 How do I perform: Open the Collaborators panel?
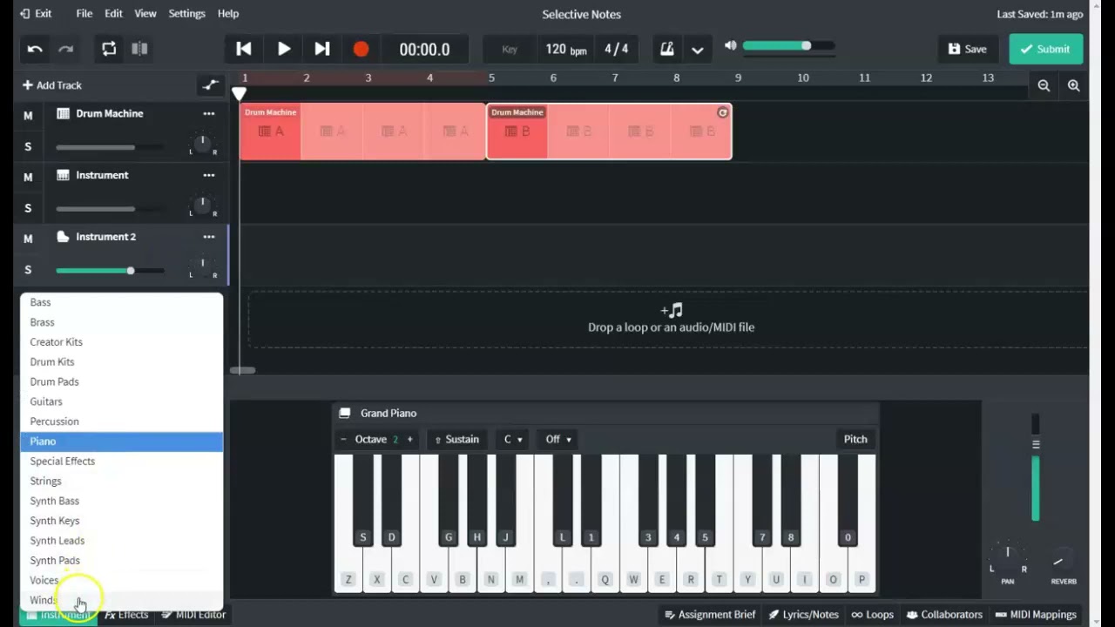[944, 615]
